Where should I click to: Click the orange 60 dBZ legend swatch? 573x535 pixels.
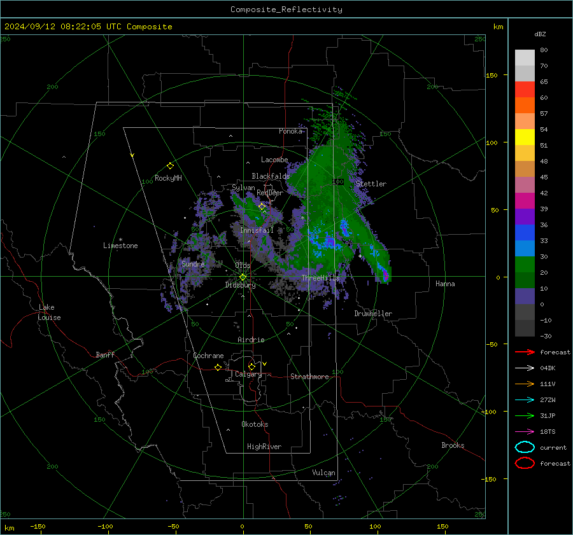525,105
